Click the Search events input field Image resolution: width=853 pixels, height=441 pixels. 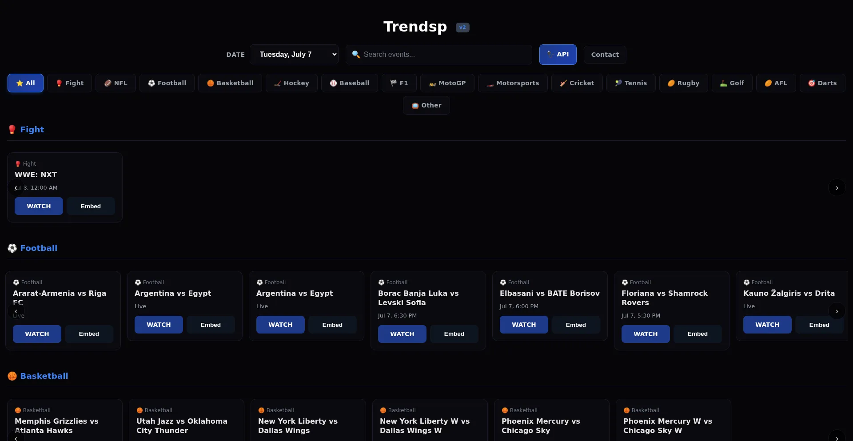coord(439,55)
